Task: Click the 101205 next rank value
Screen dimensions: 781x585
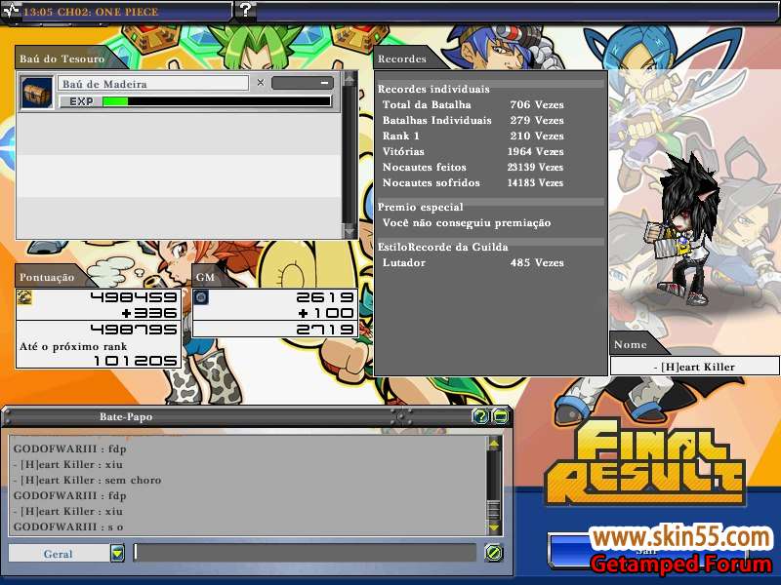Action: (136, 361)
